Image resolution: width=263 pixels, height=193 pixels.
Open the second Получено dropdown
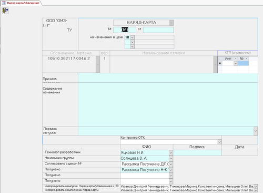171,176
